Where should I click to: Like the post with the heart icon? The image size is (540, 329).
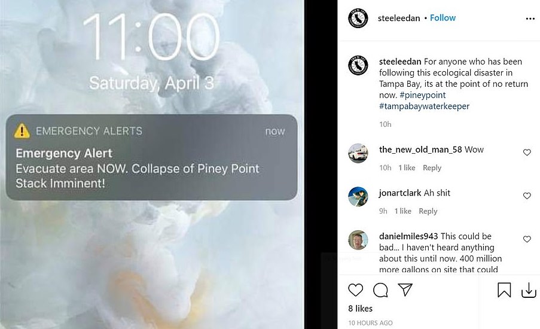tap(356, 290)
